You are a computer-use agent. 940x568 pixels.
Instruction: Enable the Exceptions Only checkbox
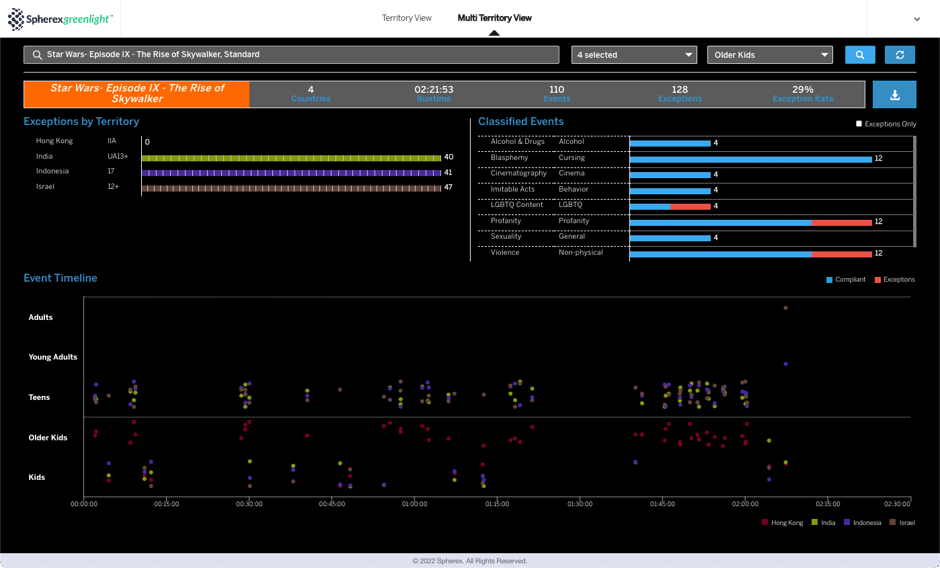click(859, 124)
